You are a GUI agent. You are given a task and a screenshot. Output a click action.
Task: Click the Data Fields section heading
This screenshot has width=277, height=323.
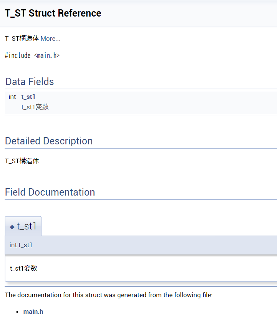pyautogui.click(x=30, y=82)
